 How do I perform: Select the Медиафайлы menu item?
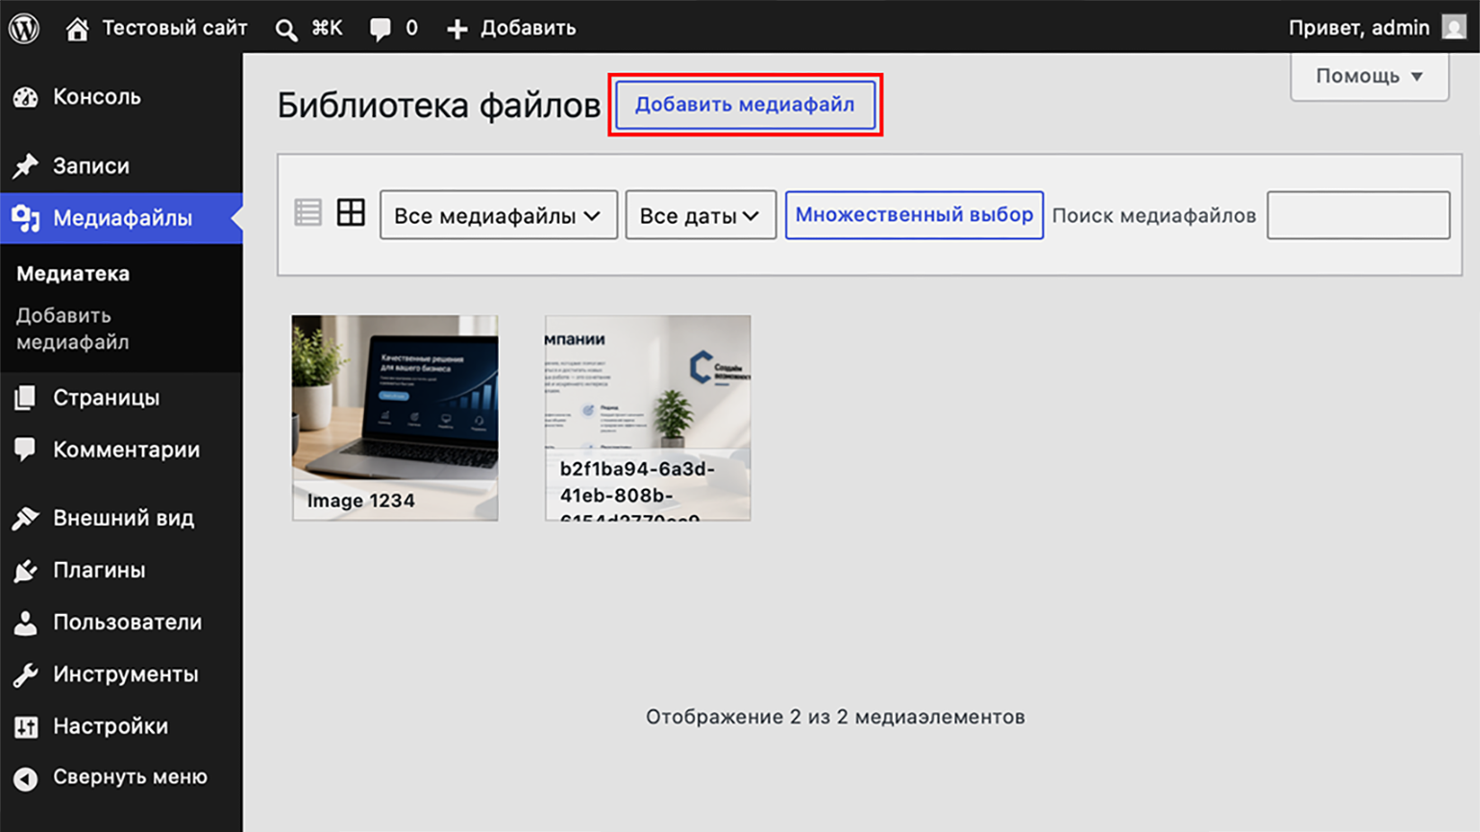tap(121, 218)
